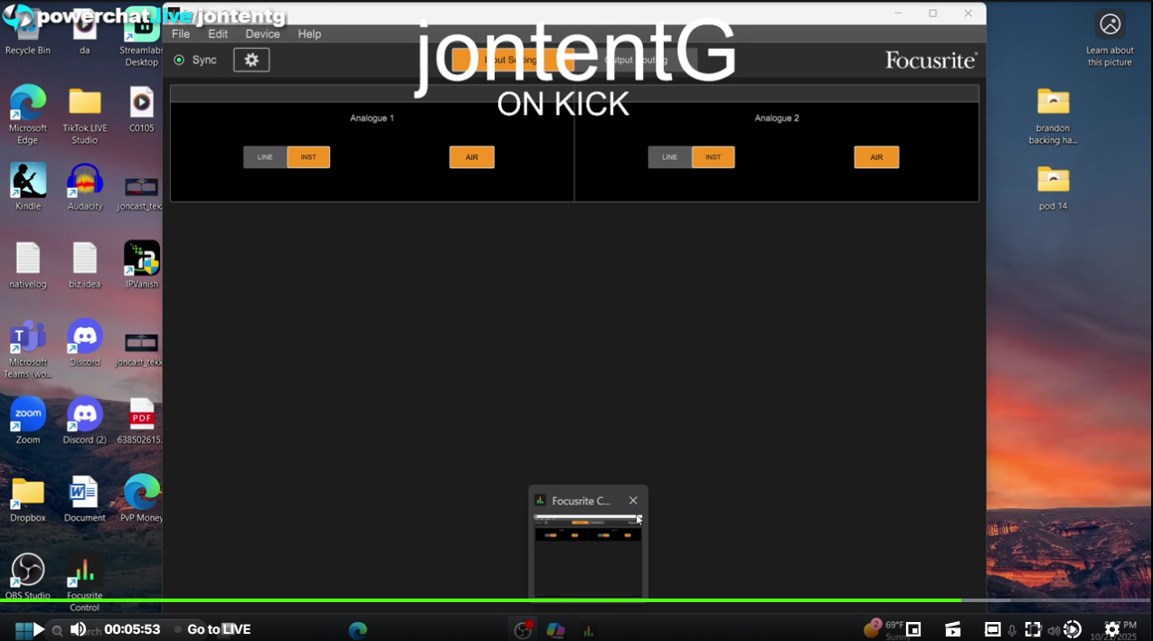Select the biz idea text file
The image size is (1153, 641).
(x=85, y=265)
